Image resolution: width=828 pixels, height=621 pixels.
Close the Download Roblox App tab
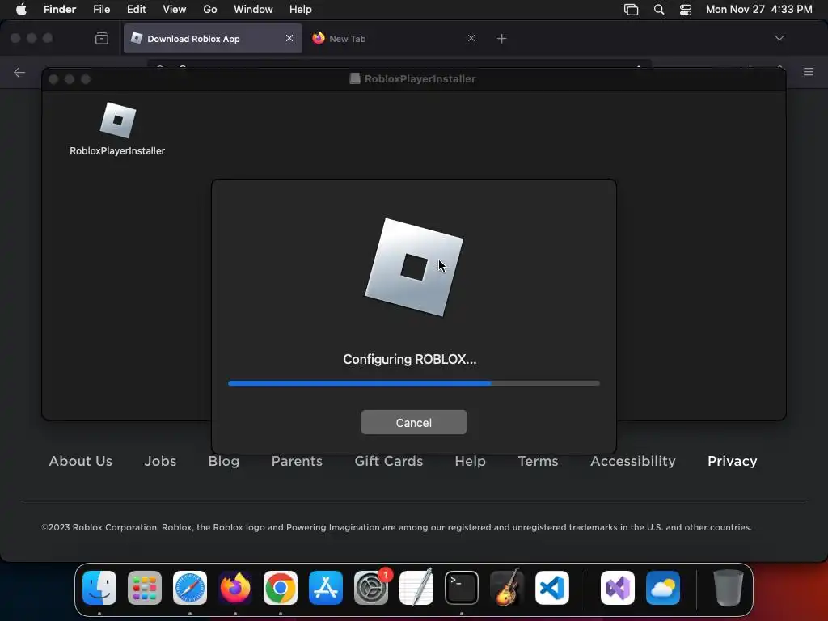click(x=289, y=38)
